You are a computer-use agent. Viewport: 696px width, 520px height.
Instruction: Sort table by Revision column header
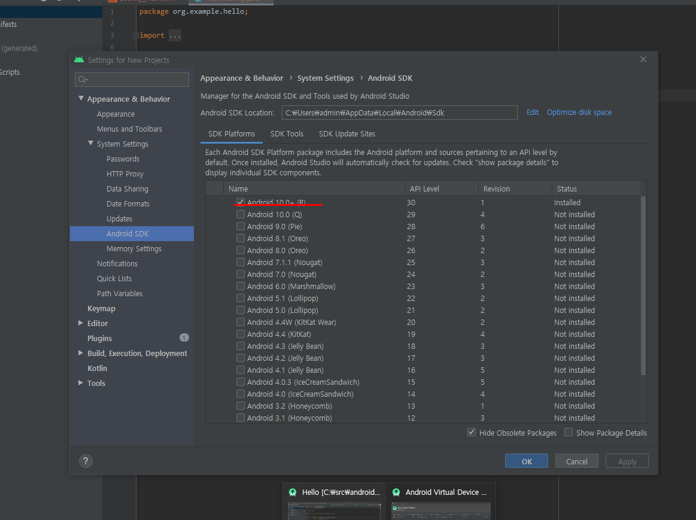pyautogui.click(x=515, y=188)
